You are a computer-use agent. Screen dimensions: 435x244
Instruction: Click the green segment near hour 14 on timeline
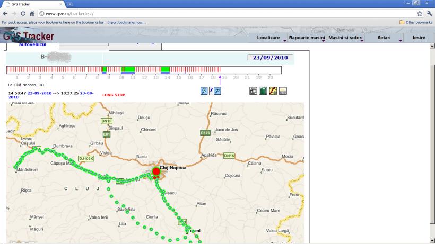coord(165,69)
